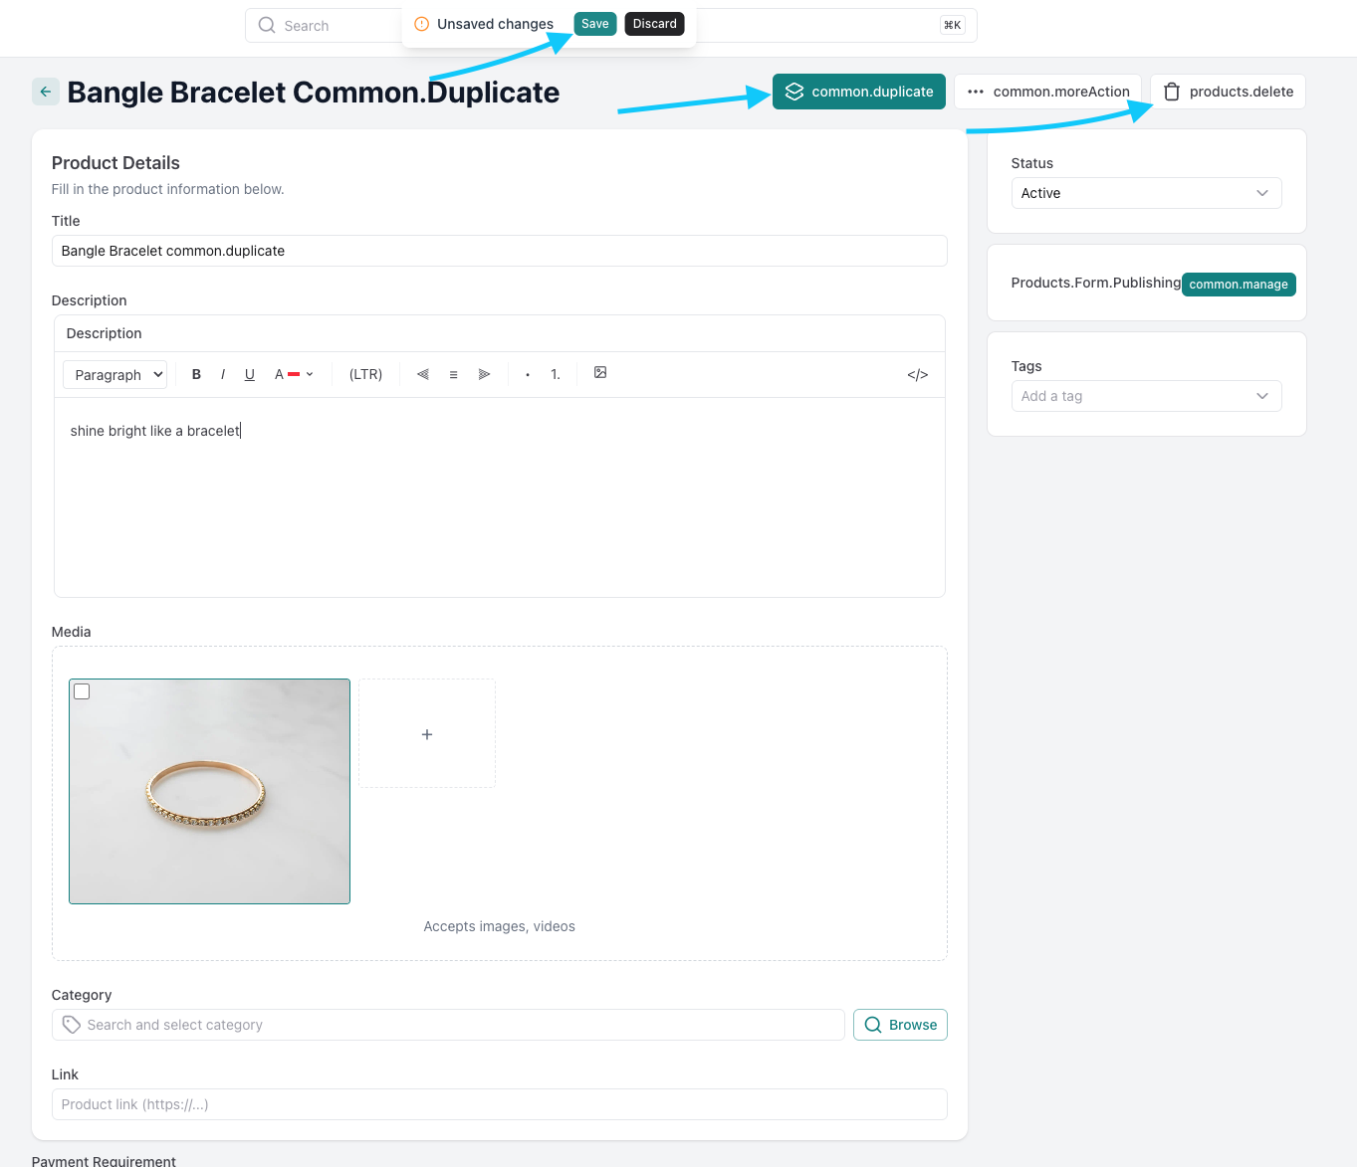1357x1167 pixels.
Task: Toggle bold formatting in description editor
Action: click(196, 375)
